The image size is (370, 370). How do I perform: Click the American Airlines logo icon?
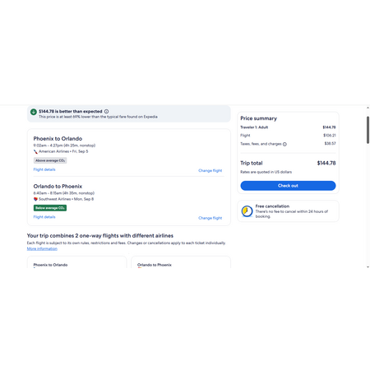(35, 151)
